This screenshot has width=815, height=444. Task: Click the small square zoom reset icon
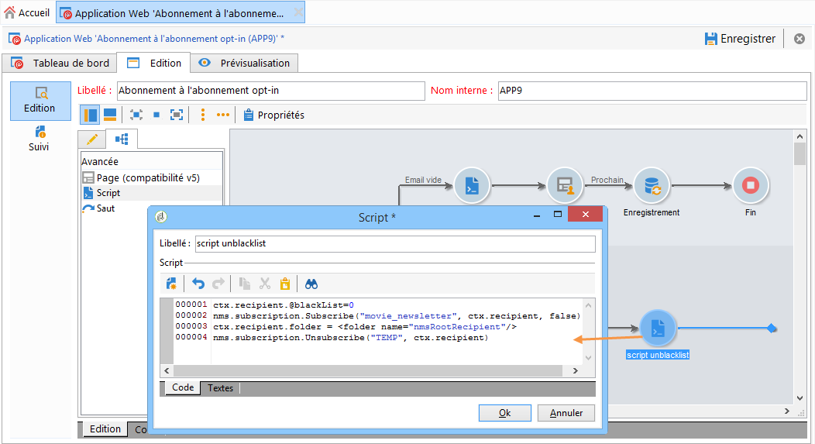[x=156, y=115]
